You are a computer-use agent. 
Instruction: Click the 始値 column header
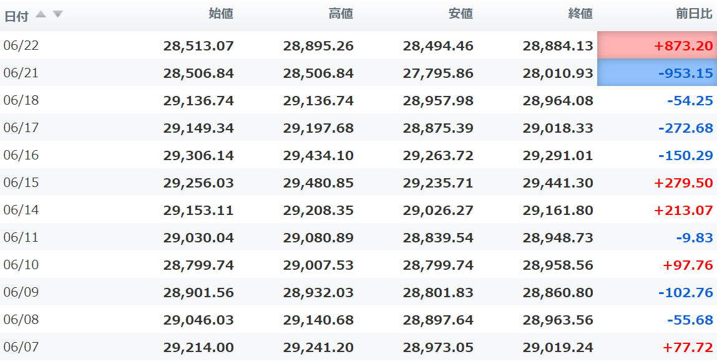coord(221,14)
